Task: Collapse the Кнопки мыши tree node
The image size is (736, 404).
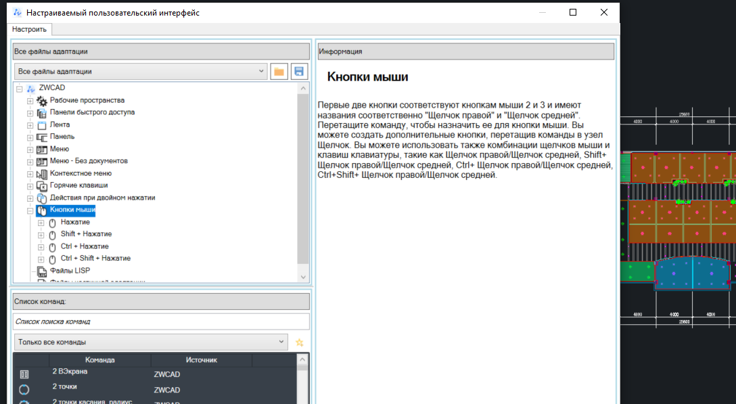Action: click(x=30, y=210)
